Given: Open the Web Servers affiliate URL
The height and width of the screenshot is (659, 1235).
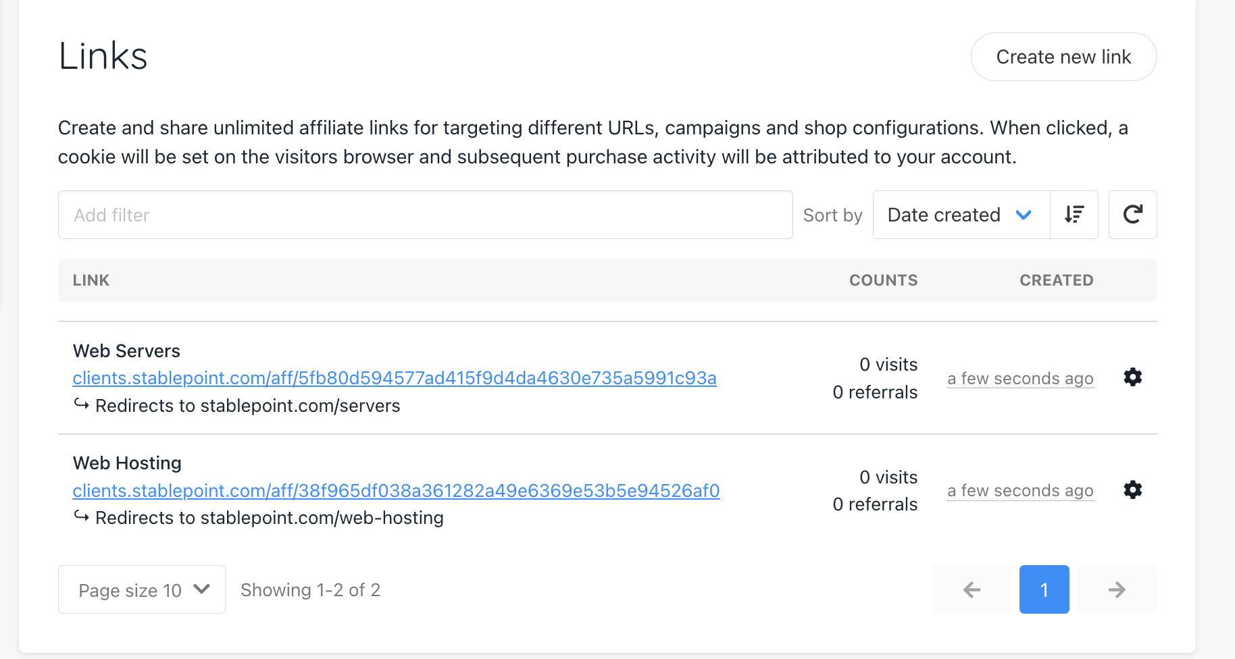Looking at the screenshot, I should click(395, 378).
